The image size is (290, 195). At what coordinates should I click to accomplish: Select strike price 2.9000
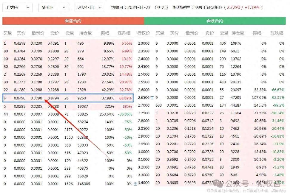click(x=144, y=136)
